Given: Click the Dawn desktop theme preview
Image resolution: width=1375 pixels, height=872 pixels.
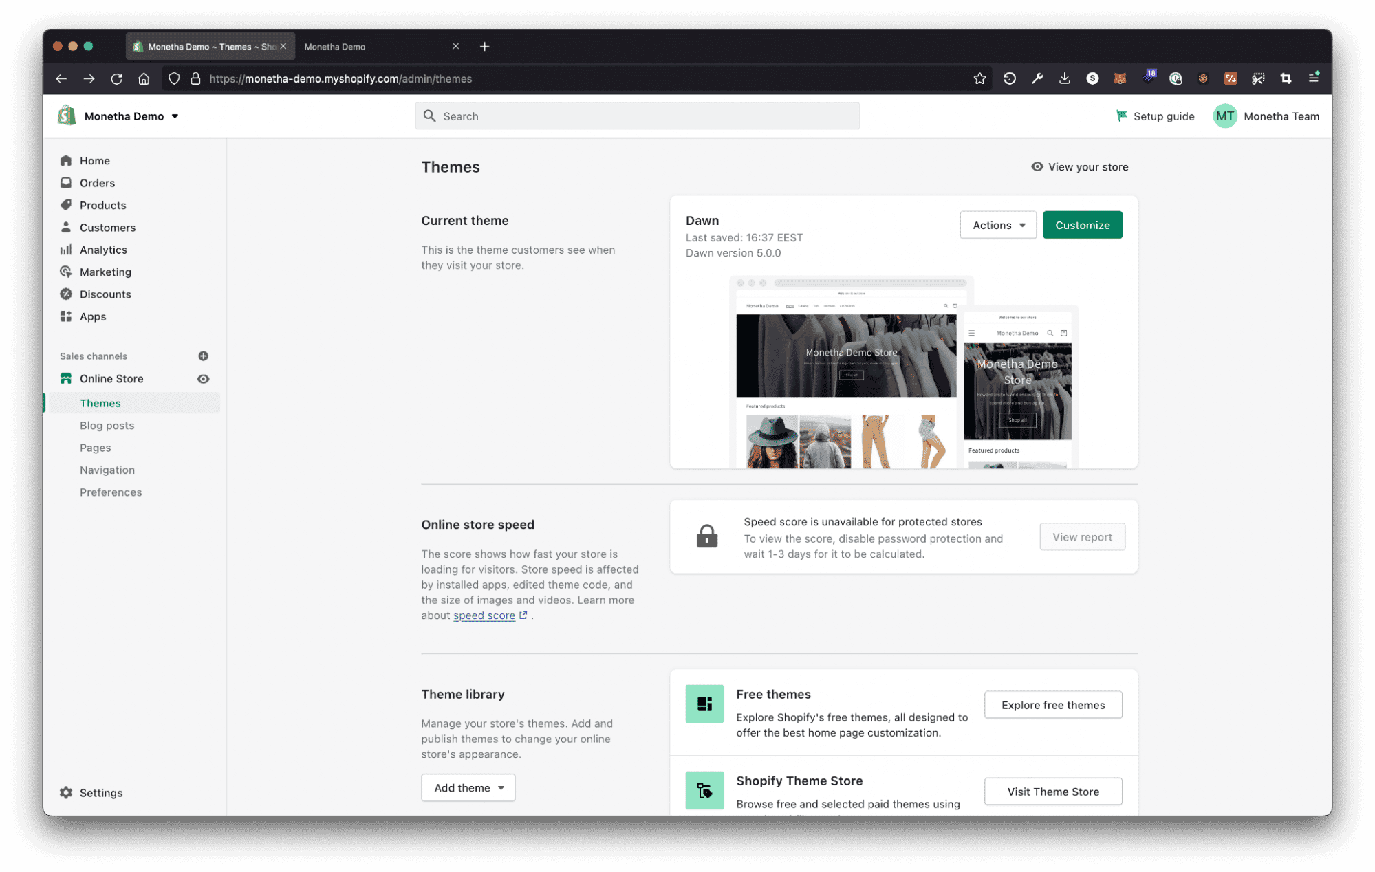Looking at the screenshot, I should click(x=846, y=373).
